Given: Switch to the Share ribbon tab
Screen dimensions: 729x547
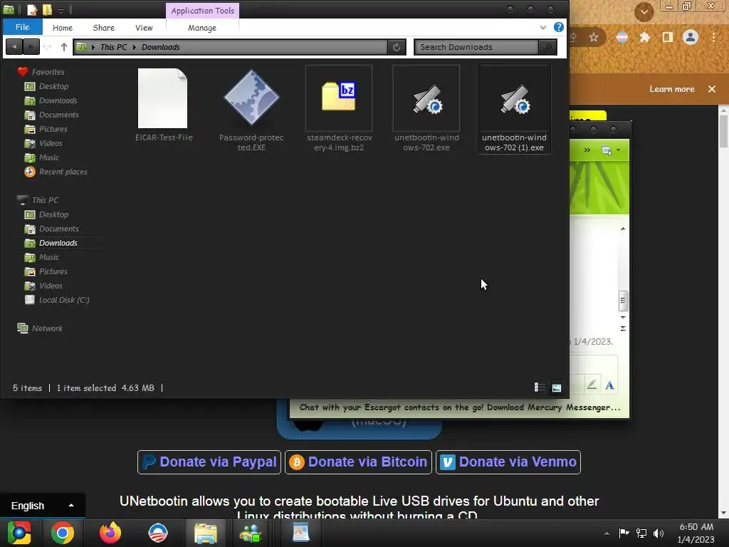Looking at the screenshot, I should [x=104, y=28].
